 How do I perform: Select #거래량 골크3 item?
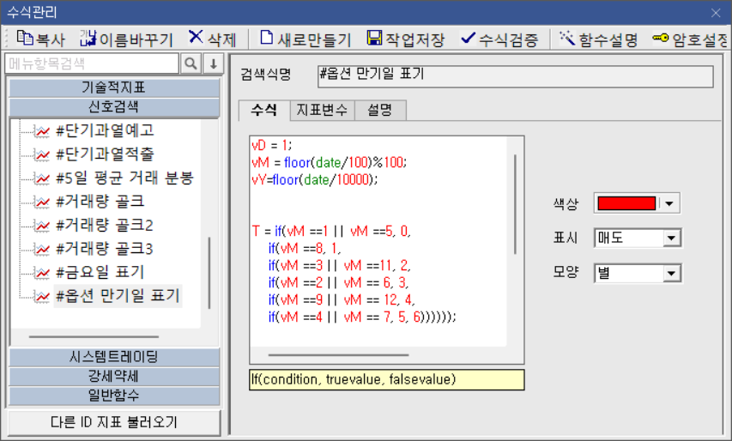pos(104,249)
